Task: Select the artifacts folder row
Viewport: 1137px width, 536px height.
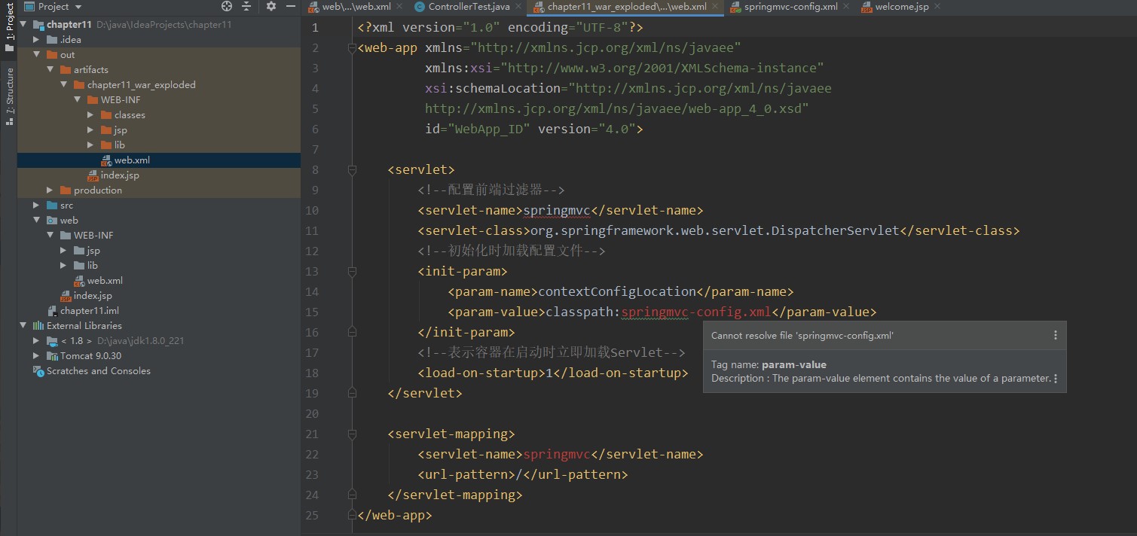Action: (159, 70)
